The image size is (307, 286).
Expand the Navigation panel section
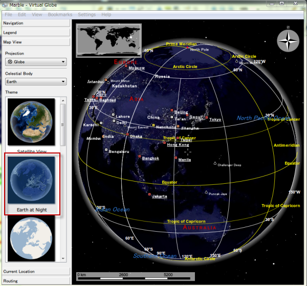pyautogui.click(x=35, y=23)
